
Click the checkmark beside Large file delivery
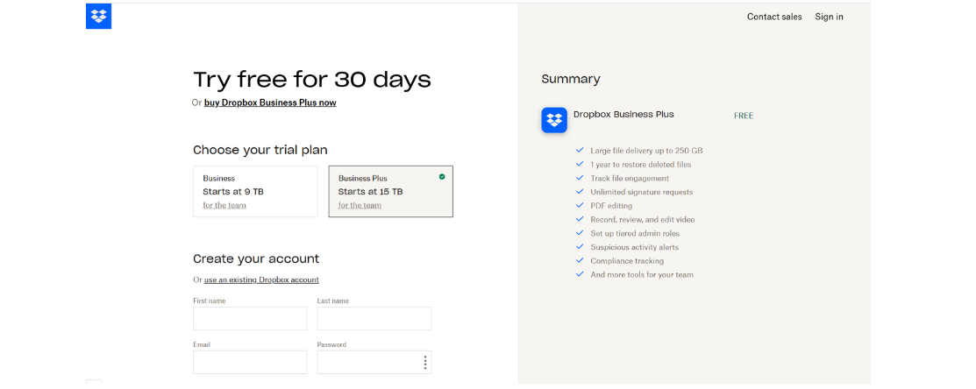[x=580, y=150]
